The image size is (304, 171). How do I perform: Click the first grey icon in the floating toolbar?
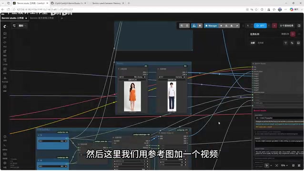182,26
